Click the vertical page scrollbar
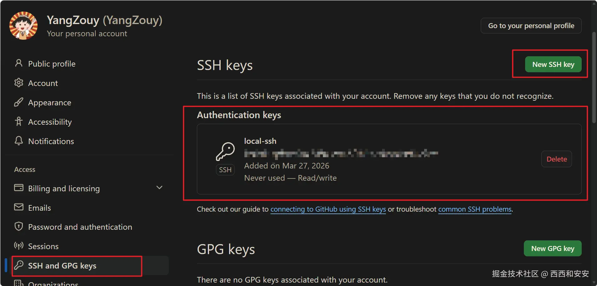This screenshot has height=286, width=597. [x=594, y=78]
